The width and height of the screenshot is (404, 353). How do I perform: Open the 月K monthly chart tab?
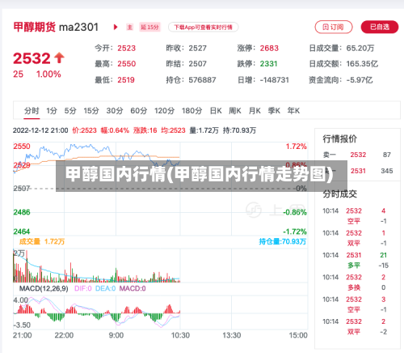point(255,111)
